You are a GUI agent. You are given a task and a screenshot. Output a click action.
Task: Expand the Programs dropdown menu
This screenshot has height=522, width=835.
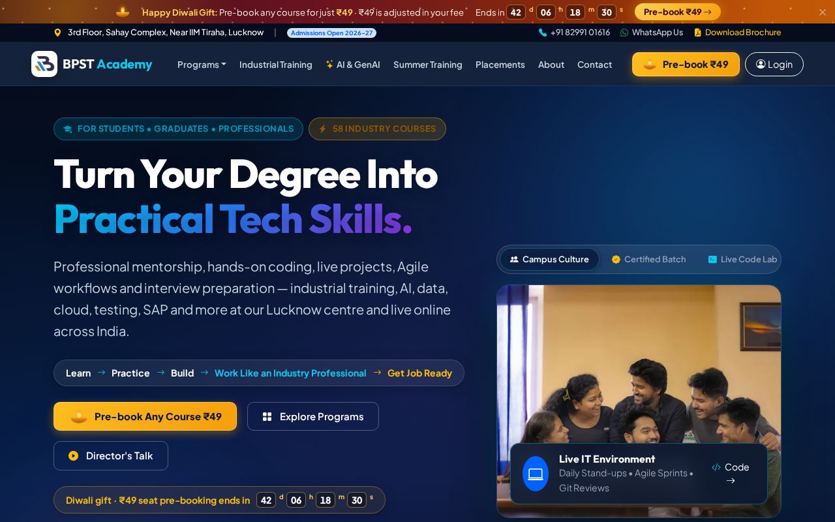click(x=202, y=65)
